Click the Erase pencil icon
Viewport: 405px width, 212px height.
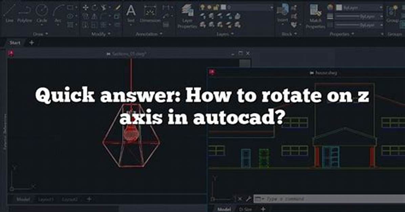[x=118, y=7]
